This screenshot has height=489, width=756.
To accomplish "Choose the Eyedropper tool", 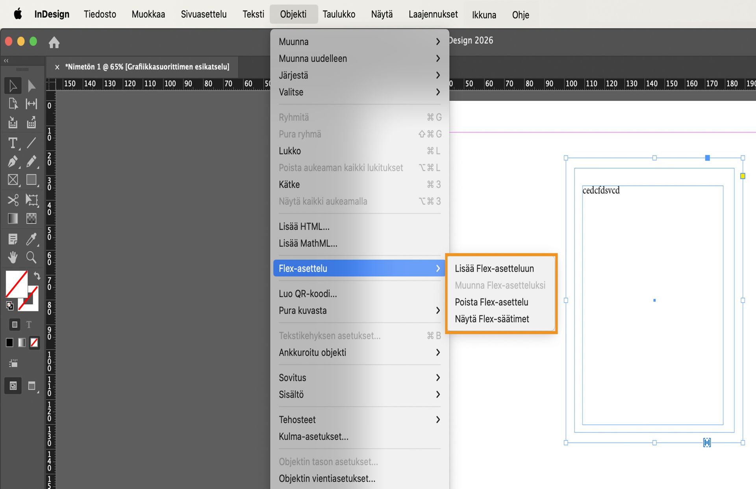I will (x=31, y=239).
